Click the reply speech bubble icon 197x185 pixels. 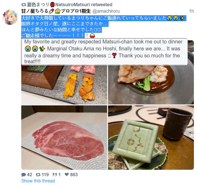click(24, 175)
